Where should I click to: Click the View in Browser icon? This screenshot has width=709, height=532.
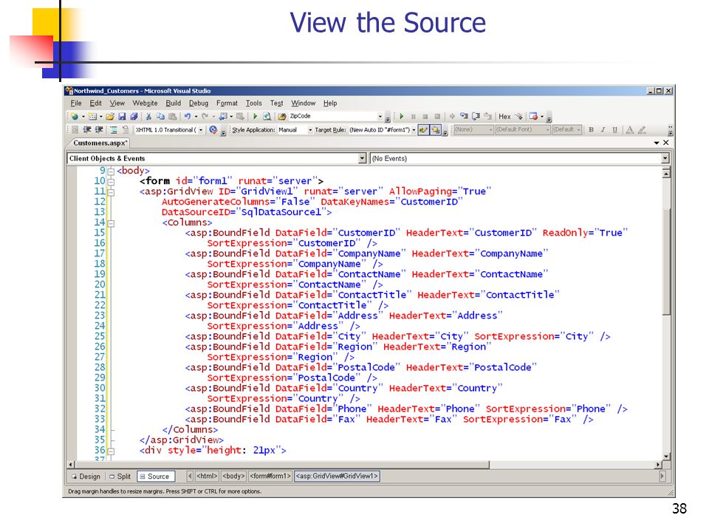click(x=267, y=116)
